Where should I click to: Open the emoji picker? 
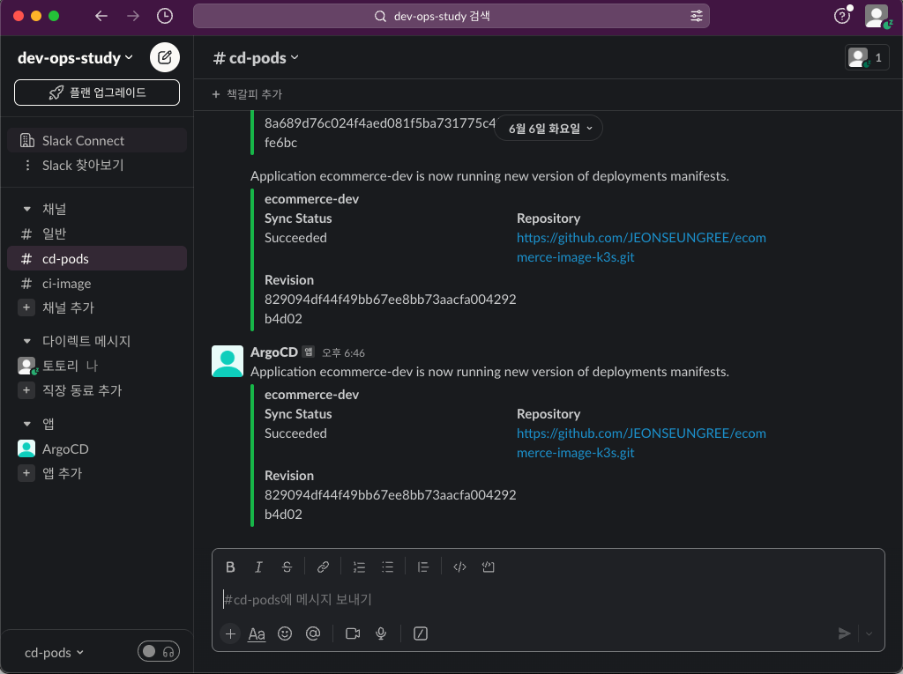click(x=285, y=633)
